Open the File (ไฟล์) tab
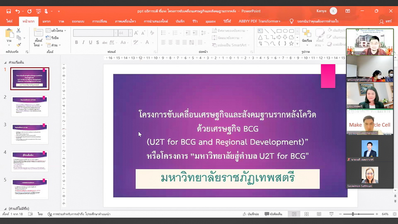This screenshot has height=224, width=398. (x=10, y=21)
